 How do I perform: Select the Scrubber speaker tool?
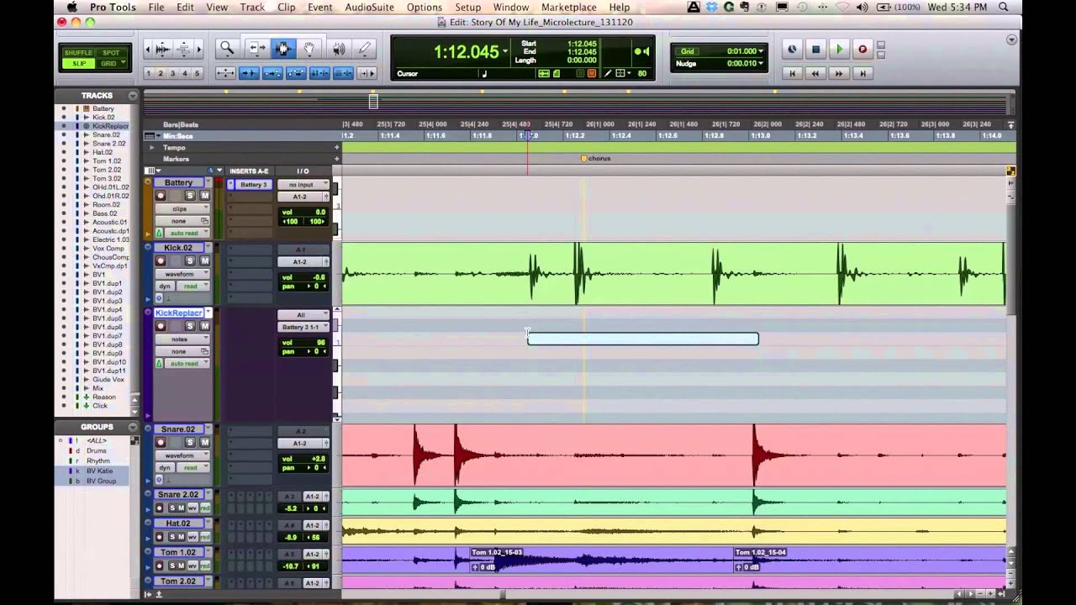pos(338,49)
